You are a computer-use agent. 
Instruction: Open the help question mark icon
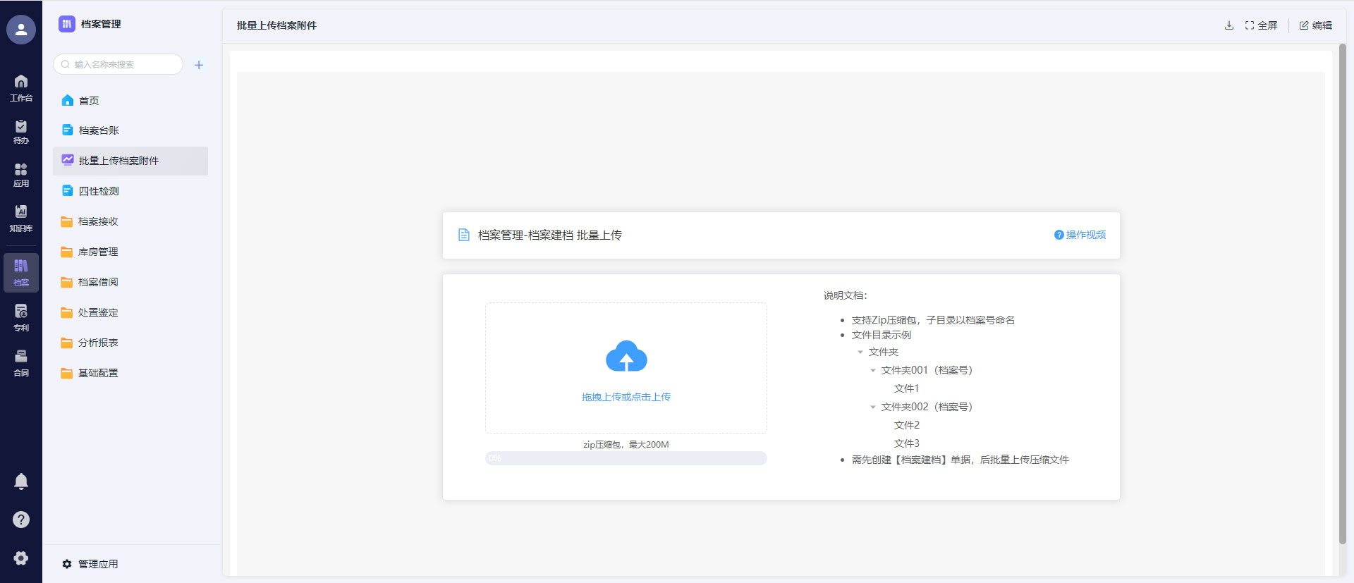tap(21, 520)
